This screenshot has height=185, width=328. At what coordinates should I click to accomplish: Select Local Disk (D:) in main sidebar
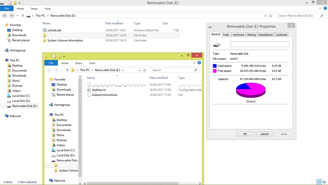[x=19, y=101]
